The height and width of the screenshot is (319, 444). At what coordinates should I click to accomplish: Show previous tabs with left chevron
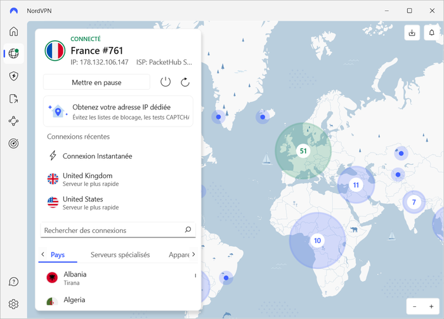42,254
